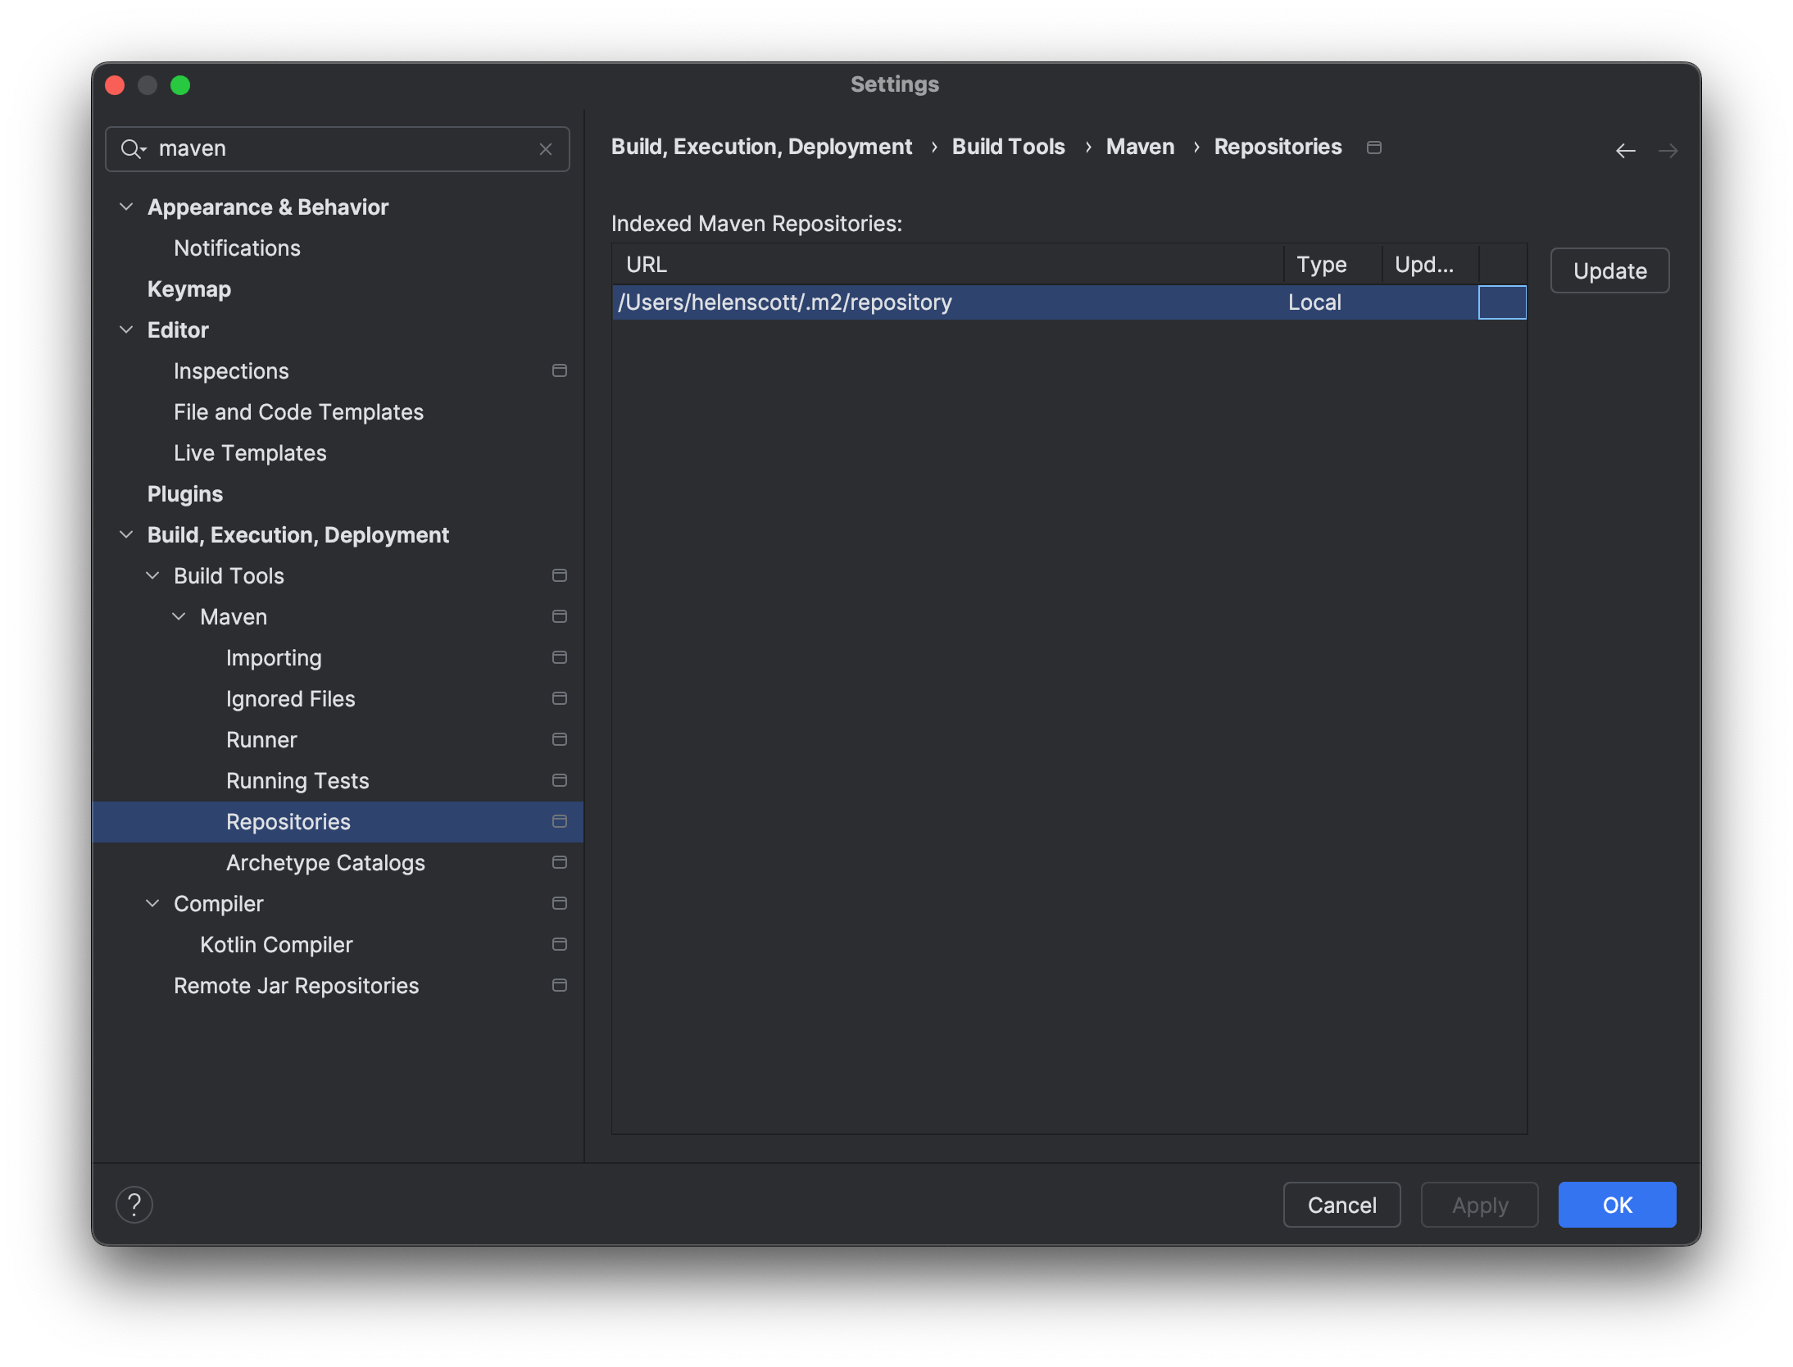Select the Repositories settings icon
This screenshot has width=1793, height=1367.
click(560, 820)
